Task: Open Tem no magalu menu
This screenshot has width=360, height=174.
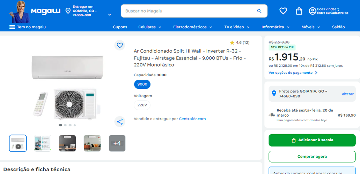Action: (x=28, y=27)
